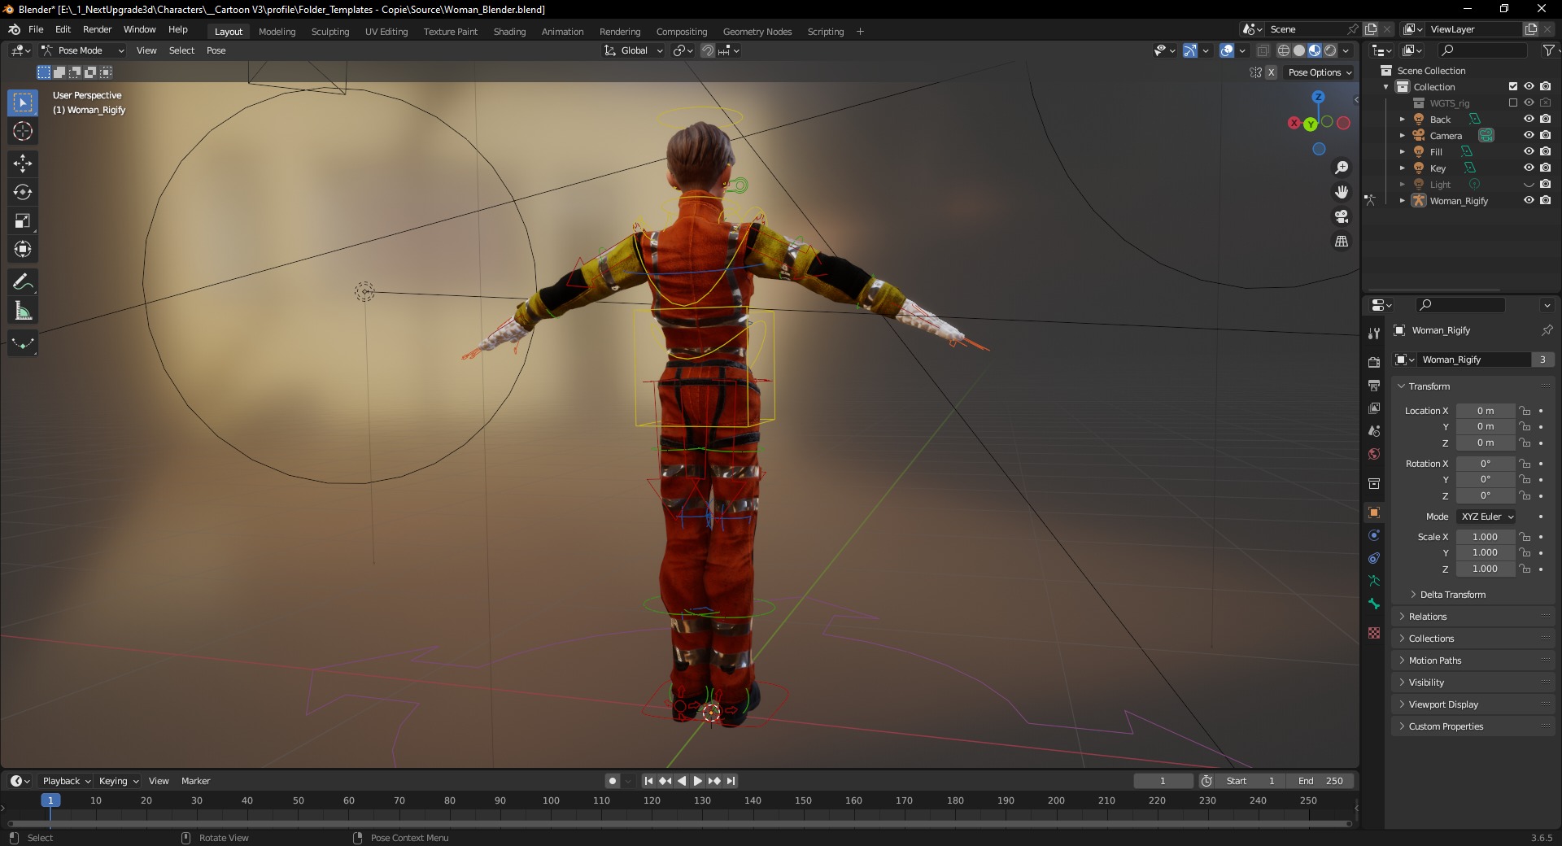Jump to the timeline end frame
Viewport: 1562px width, 846px height.
click(x=731, y=781)
